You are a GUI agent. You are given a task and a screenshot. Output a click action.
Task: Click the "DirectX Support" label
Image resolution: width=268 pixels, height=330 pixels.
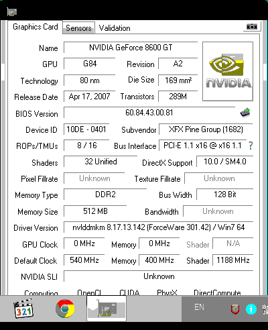[x=167, y=163]
